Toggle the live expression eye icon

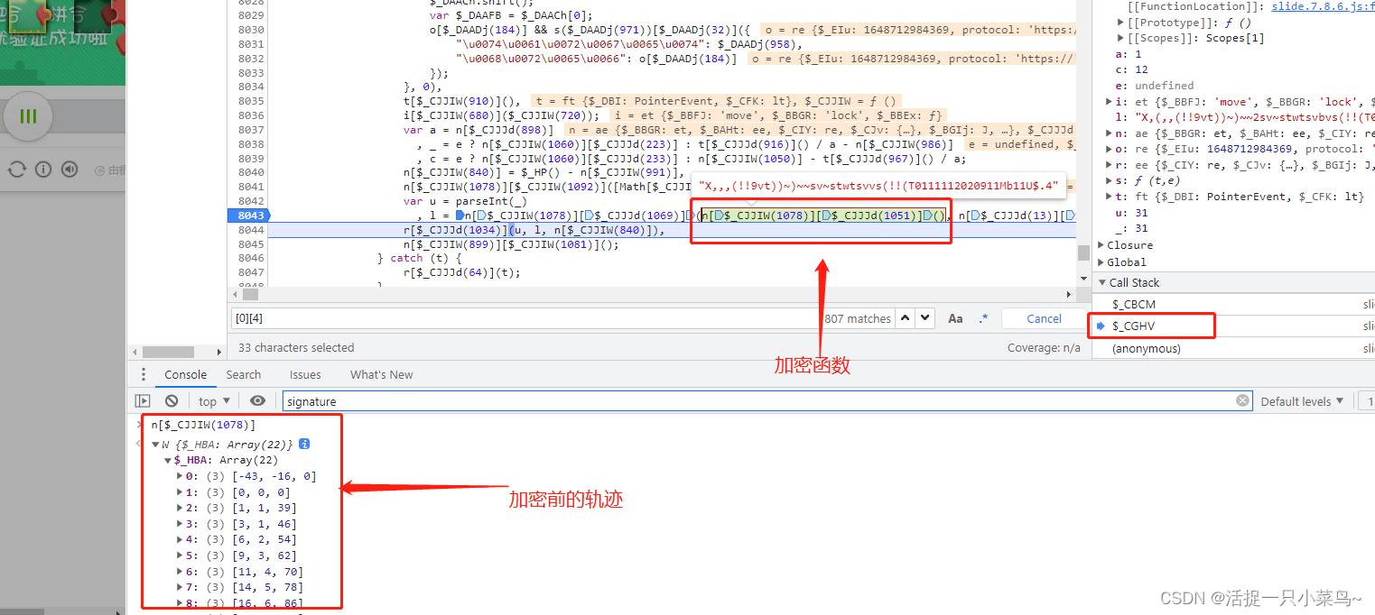tap(257, 401)
